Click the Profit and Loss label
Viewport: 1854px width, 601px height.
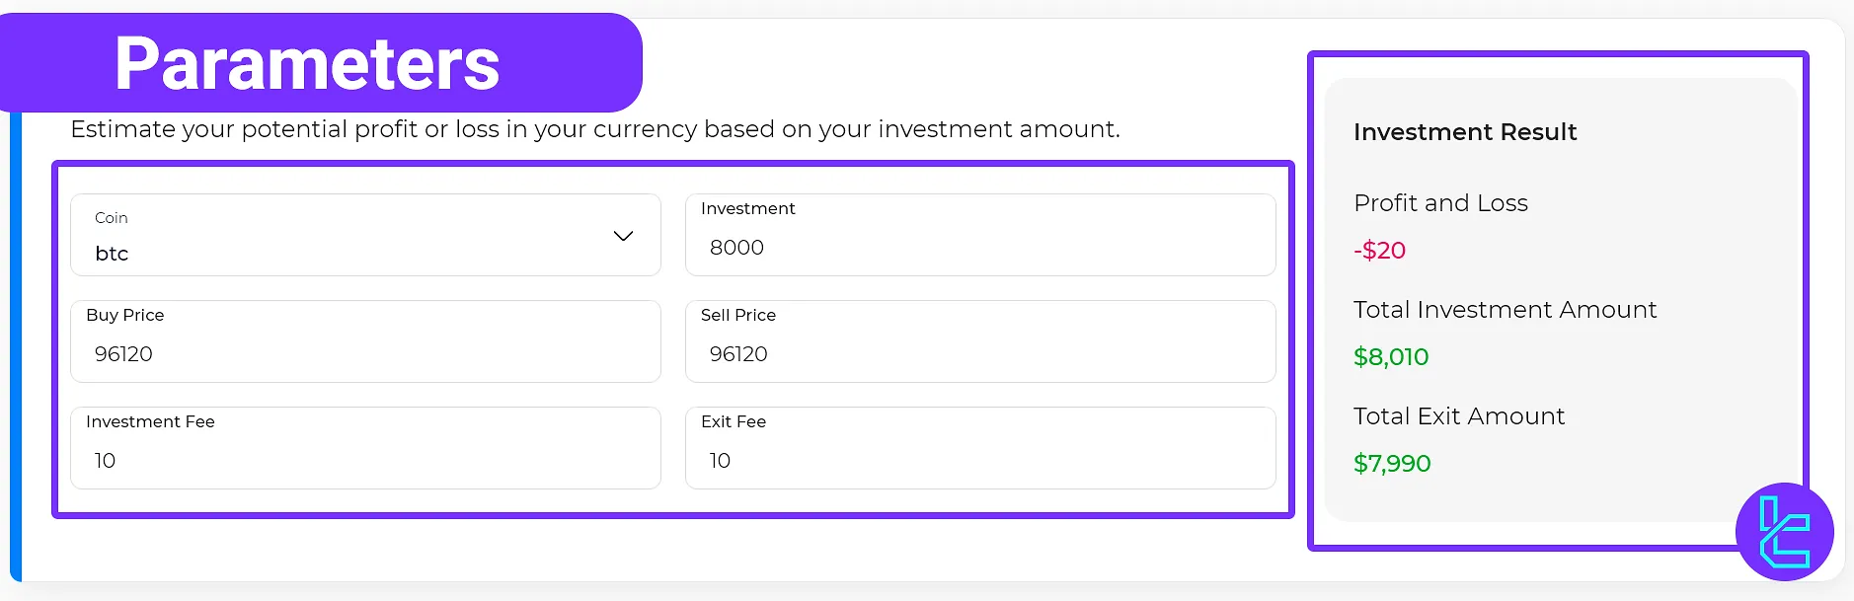tap(1440, 203)
